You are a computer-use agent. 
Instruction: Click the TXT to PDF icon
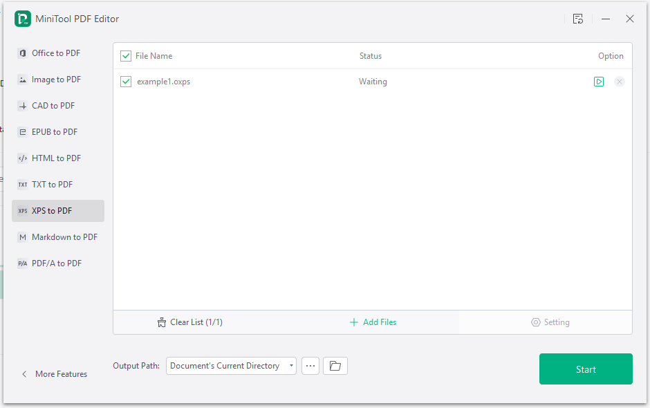pyautogui.click(x=23, y=185)
